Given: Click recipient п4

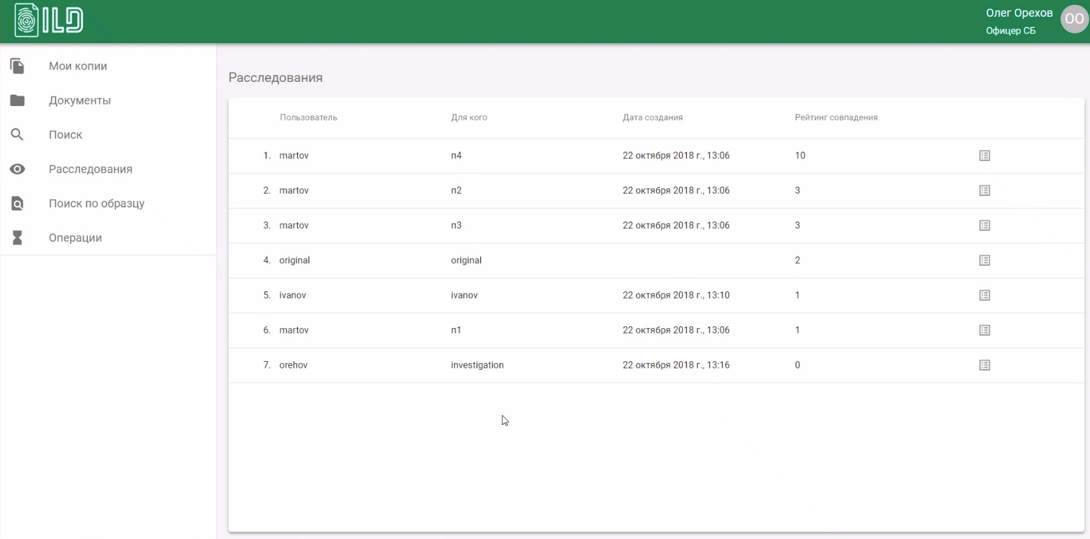Looking at the screenshot, I should tap(456, 156).
